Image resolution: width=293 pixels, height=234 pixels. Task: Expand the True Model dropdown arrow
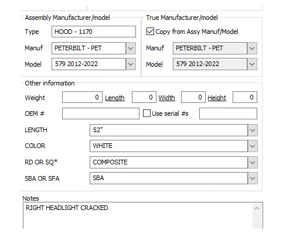252,64
